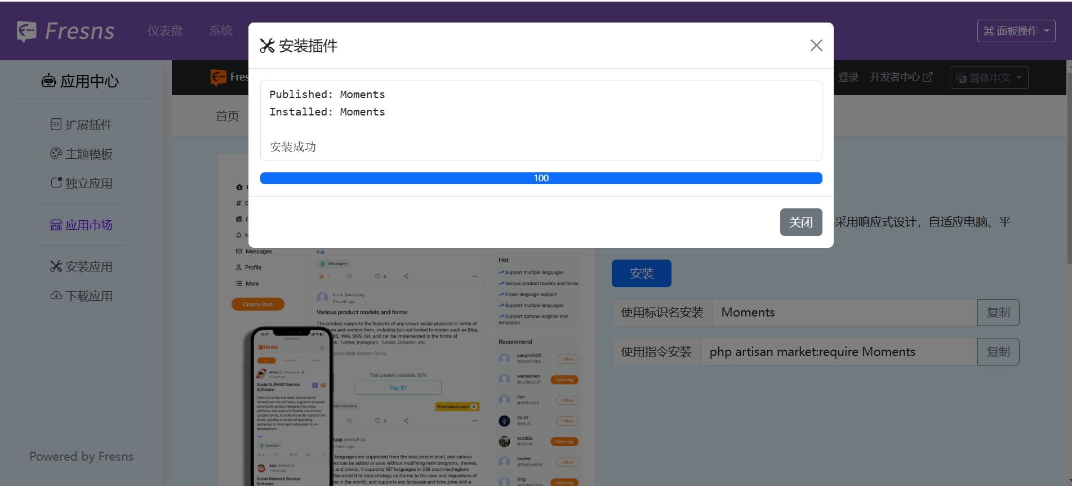This screenshot has width=1072, height=486.
Task: Open 独立应用 in the sidebar
Action: [81, 183]
